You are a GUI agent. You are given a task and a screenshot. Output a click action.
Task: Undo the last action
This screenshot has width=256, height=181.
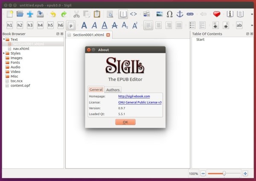pyautogui.click(x=53, y=14)
